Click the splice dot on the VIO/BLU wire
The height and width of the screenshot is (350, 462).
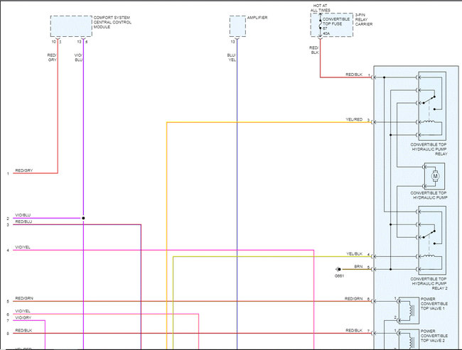[x=83, y=218]
